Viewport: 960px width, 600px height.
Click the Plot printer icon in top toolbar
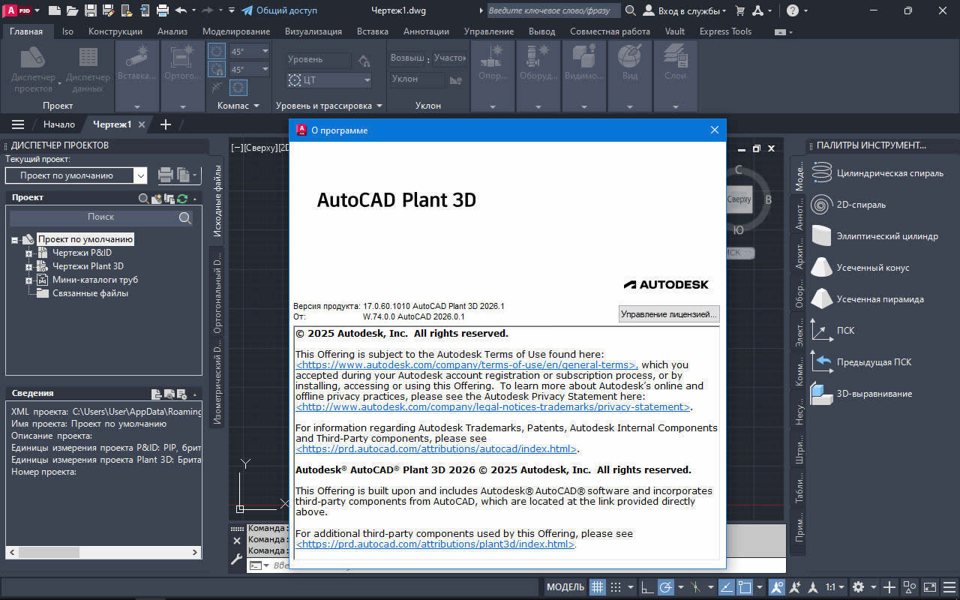coord(162,10)
